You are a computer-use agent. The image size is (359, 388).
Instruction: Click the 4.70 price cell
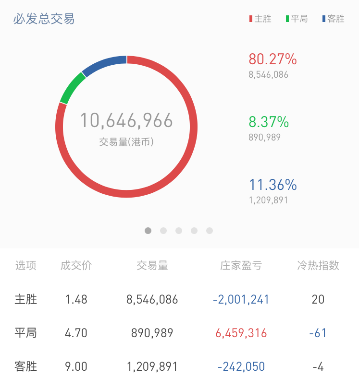click(76, 333)
